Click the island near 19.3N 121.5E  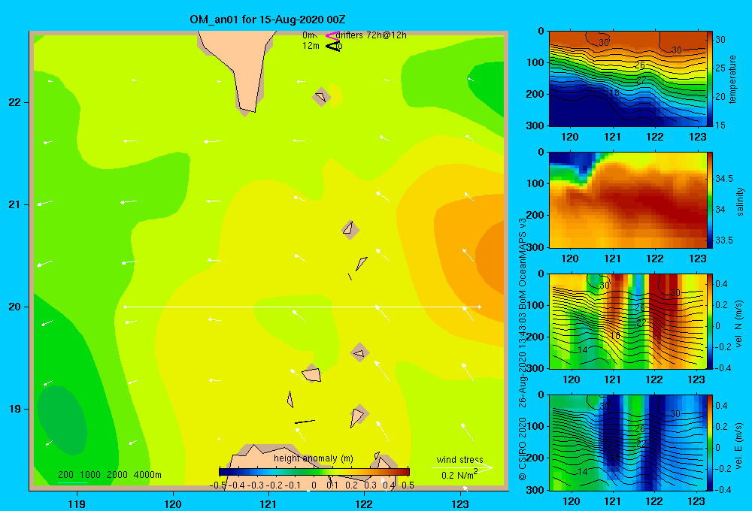(x=312, y=374)
